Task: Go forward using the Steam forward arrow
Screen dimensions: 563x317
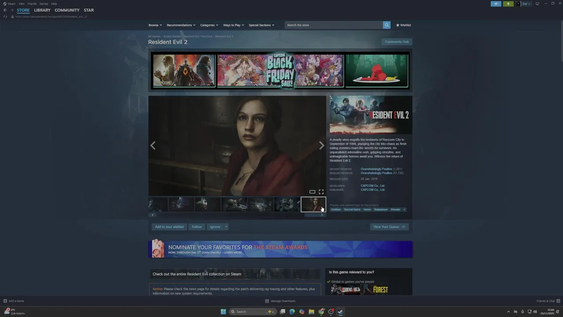Action: [11, 10]
